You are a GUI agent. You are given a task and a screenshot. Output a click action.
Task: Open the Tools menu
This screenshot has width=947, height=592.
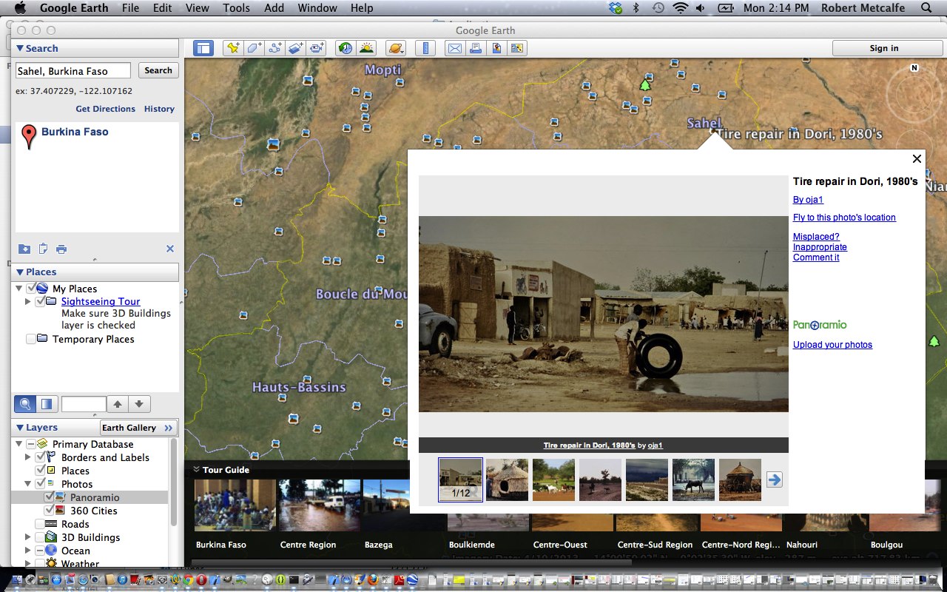pos(236,8)
